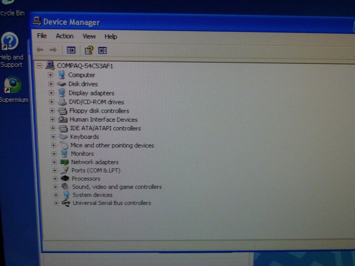Click the Back arrow toolbar button
The height and width of the screenshot is (266, 355).
[40, 50]
